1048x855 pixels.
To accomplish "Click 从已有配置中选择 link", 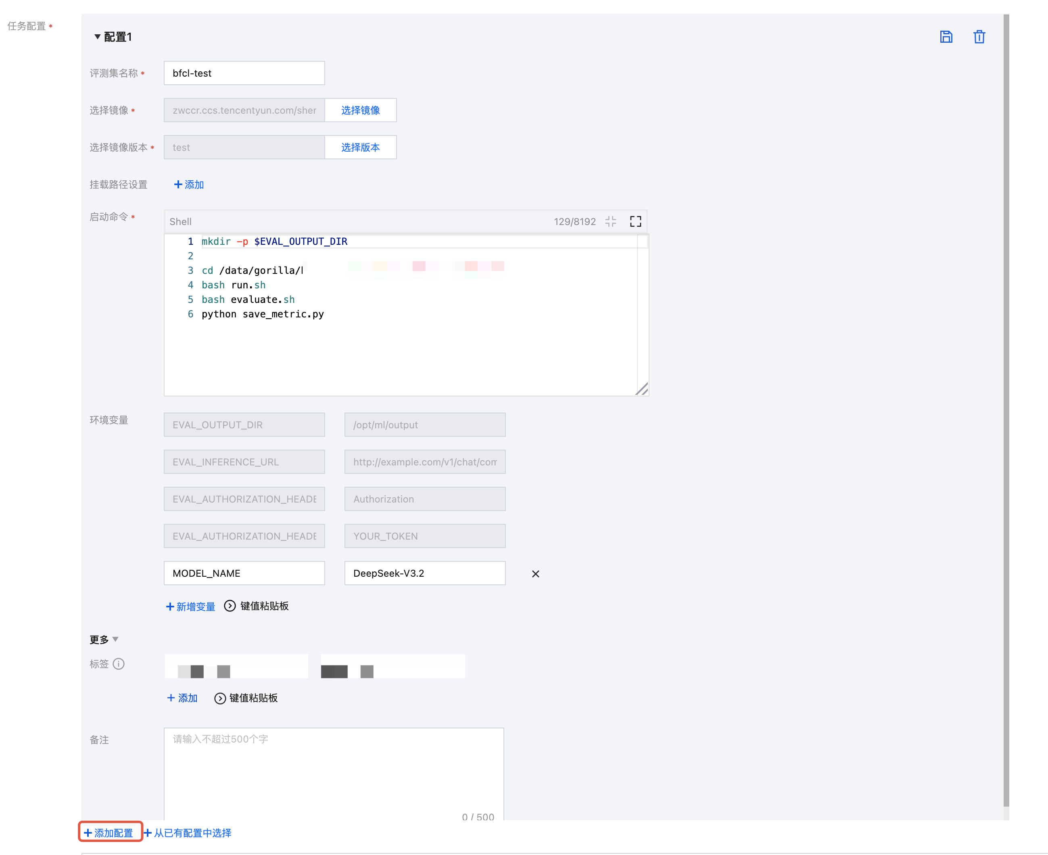I will (188, 833).
